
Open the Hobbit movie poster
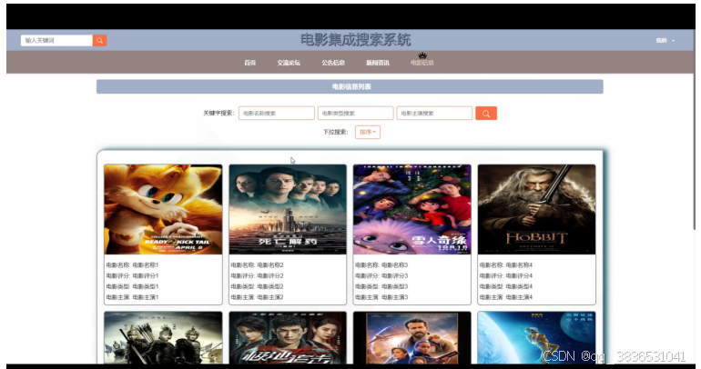click(x=536, y=209)
